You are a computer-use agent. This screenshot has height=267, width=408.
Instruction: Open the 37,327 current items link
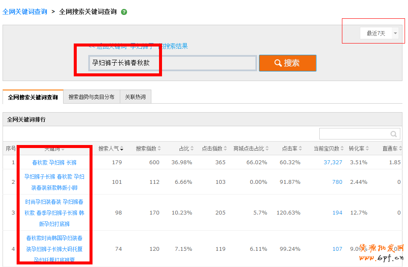pyautogui.click(x=333, y=163)
